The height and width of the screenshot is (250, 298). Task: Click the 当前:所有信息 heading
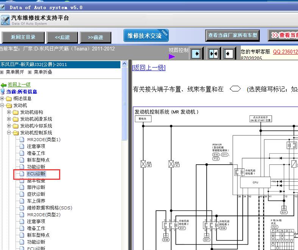point(22,92)
